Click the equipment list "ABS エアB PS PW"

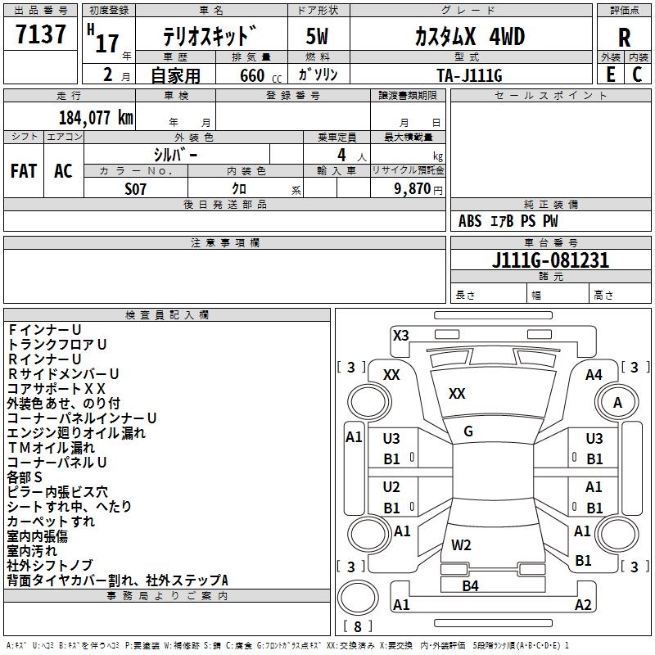click(x=508, y=221)
